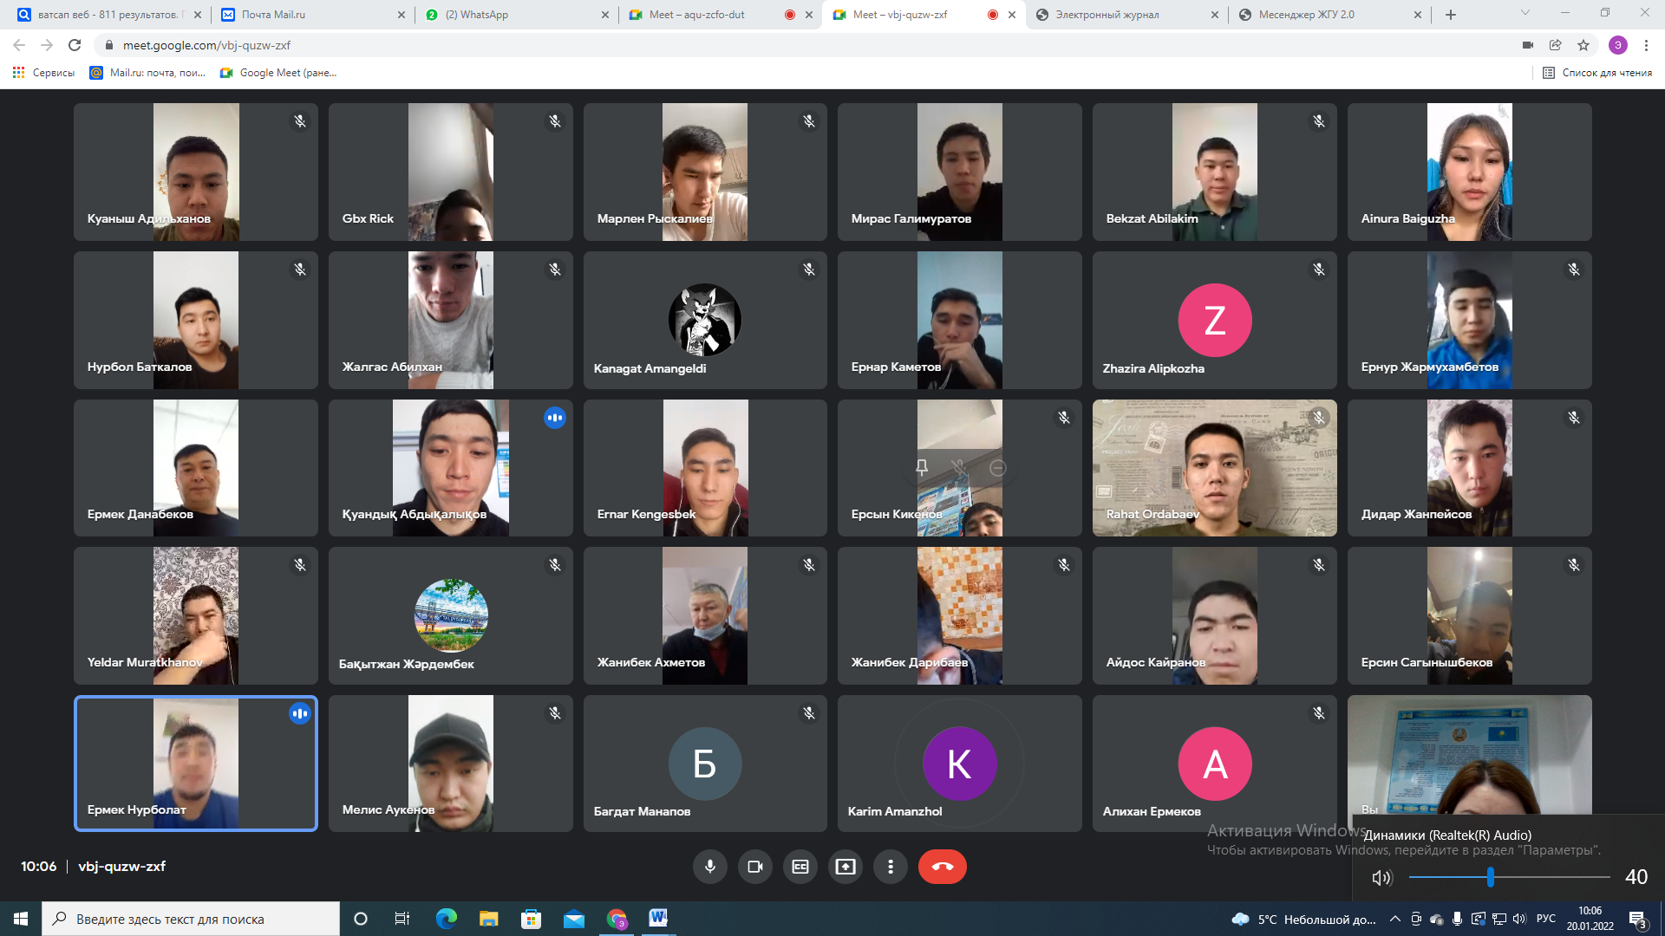Bookmark page with the star icon

1583,45
